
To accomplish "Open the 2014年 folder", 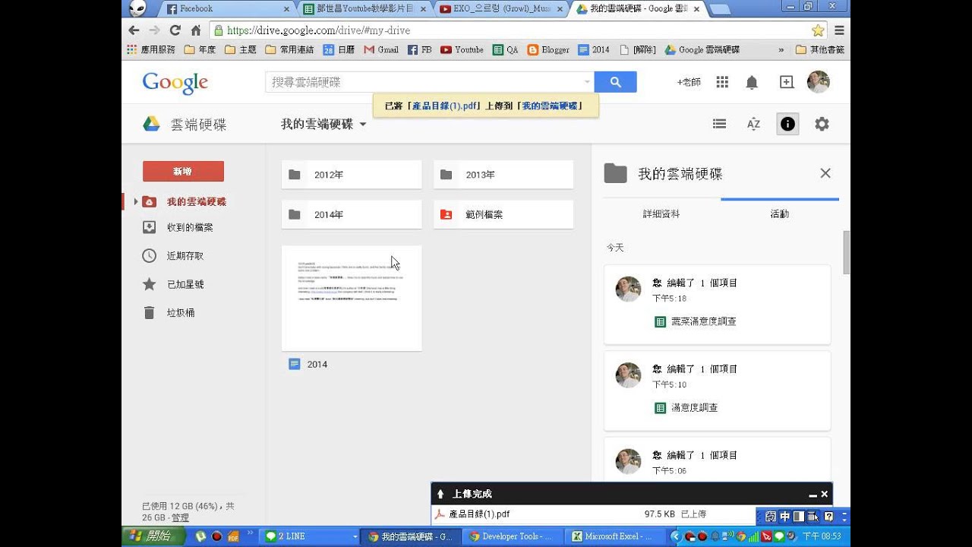I will pyautogui.click(x=352, y=215).
